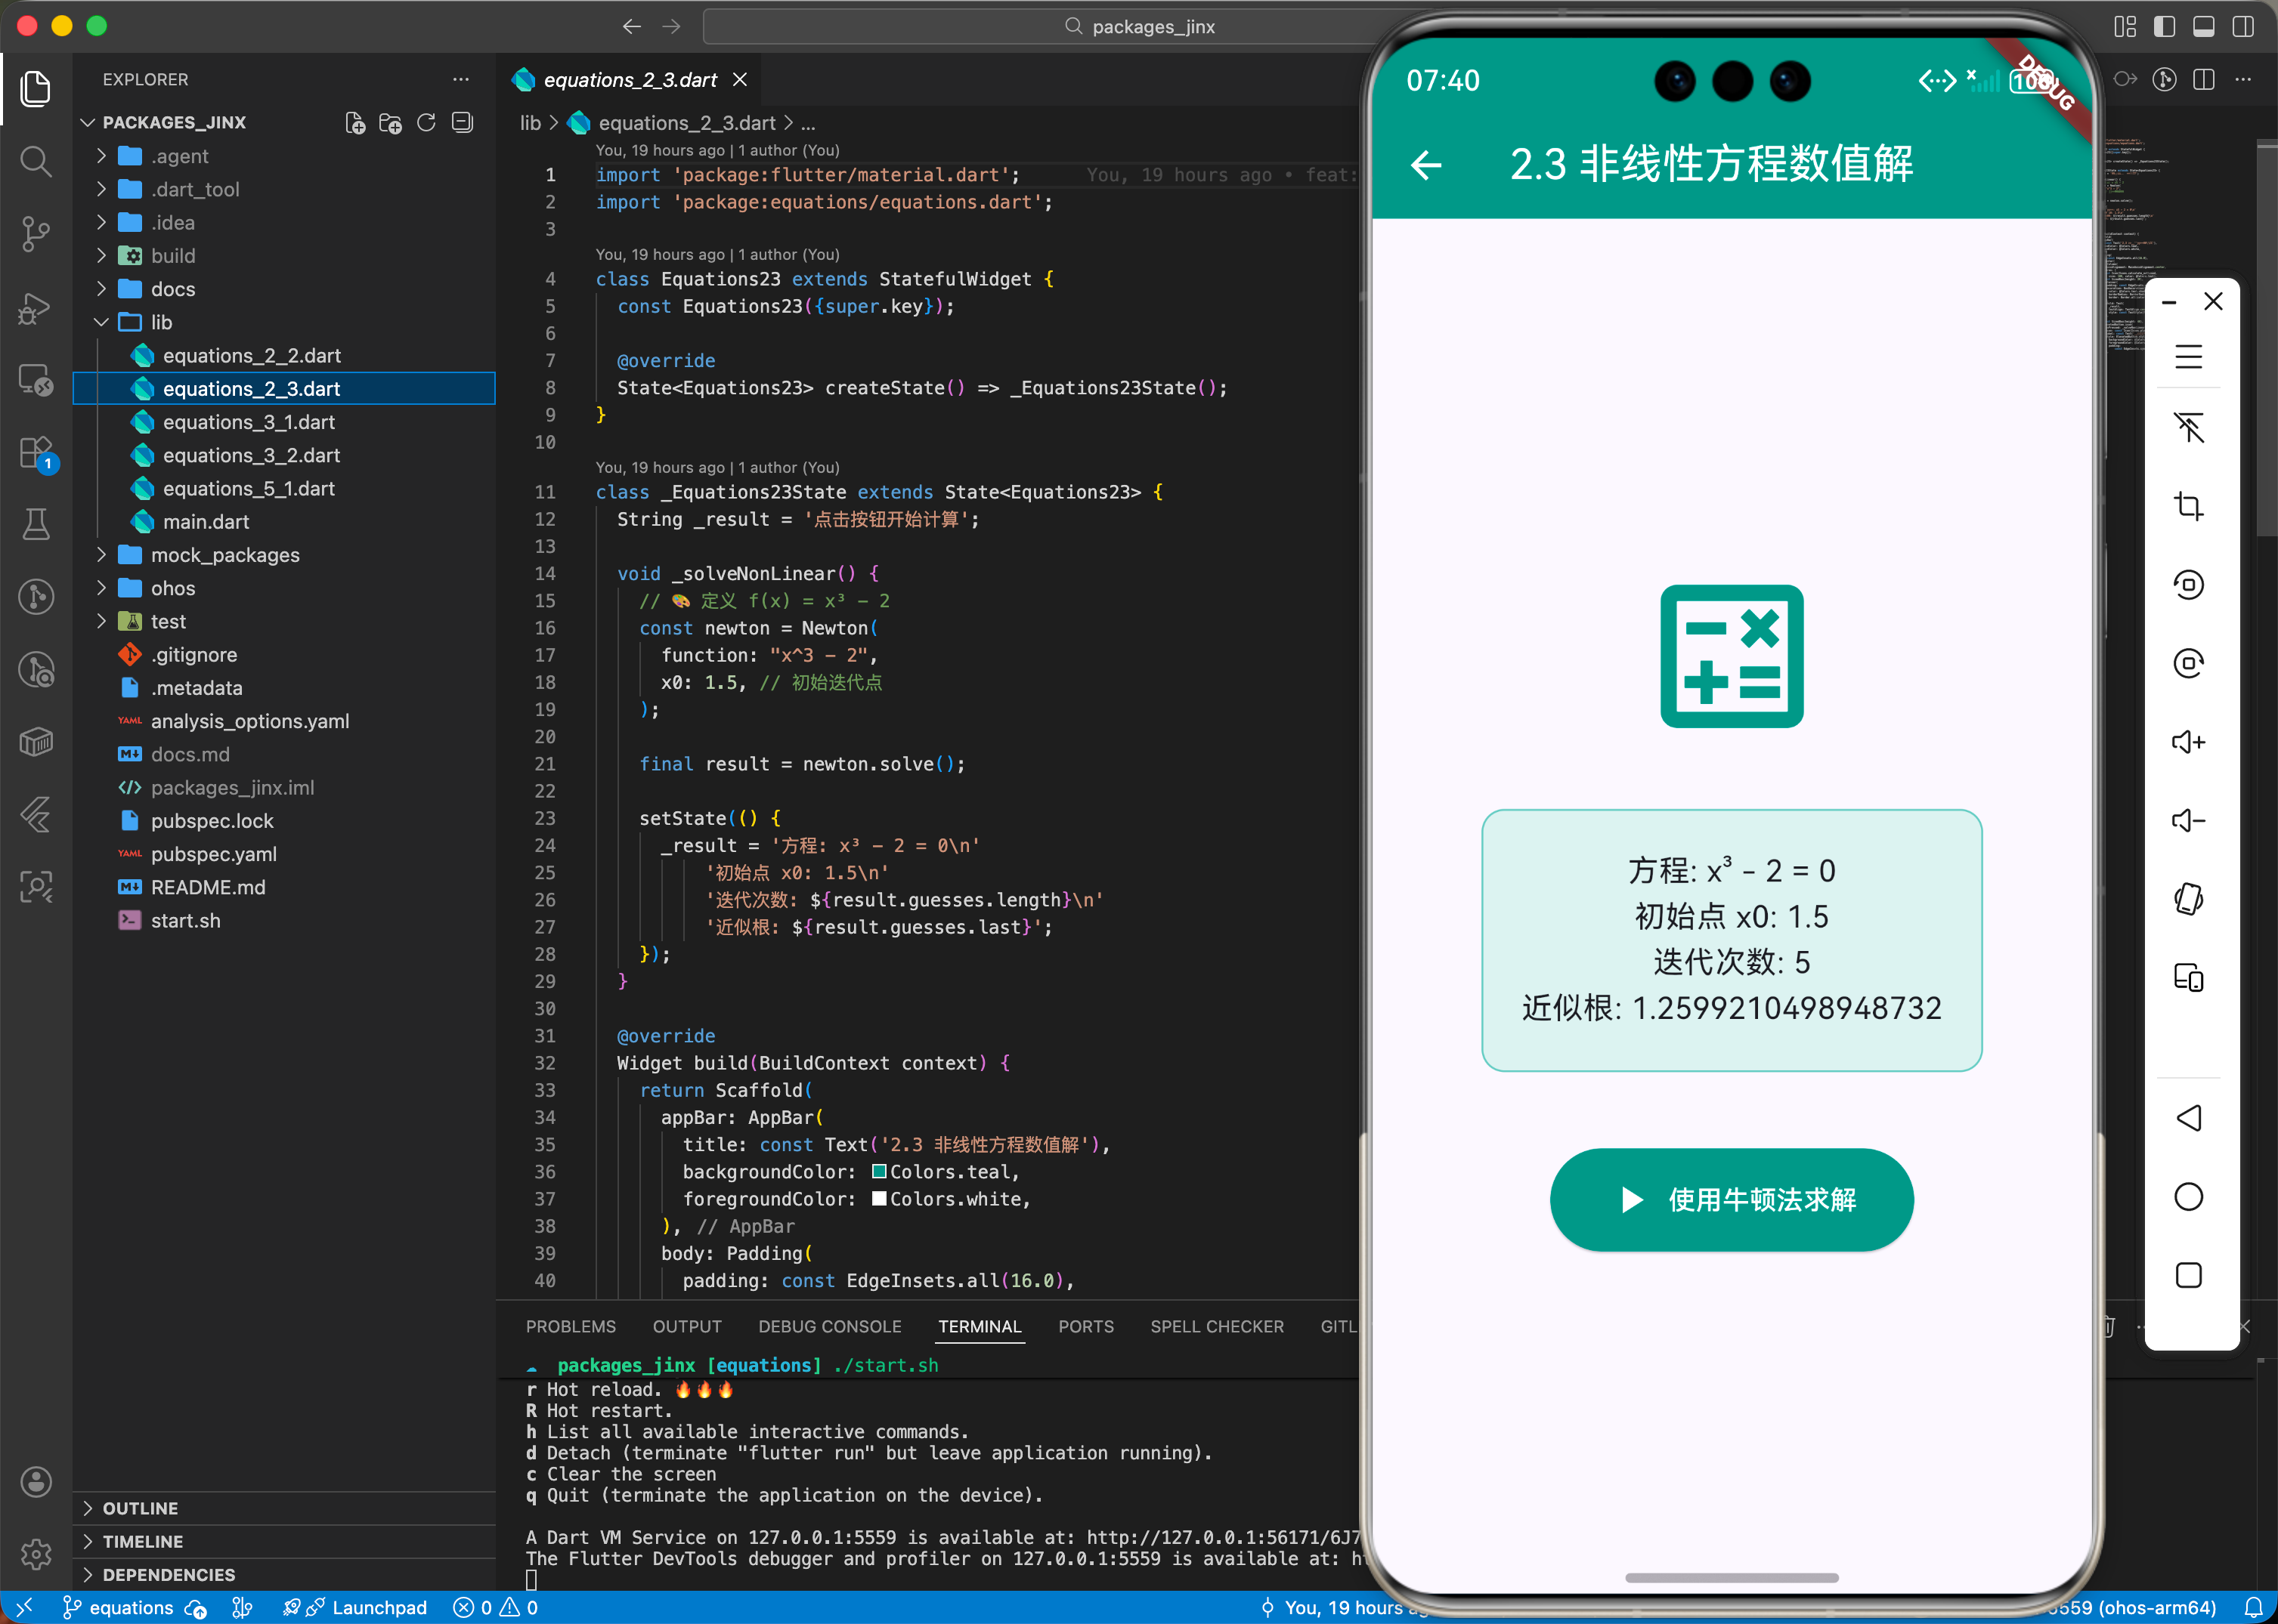This screenshot has height=1624, width=2278.
Task: Open the Run and Debug sidebar view
Action: (x=36, y=308)
